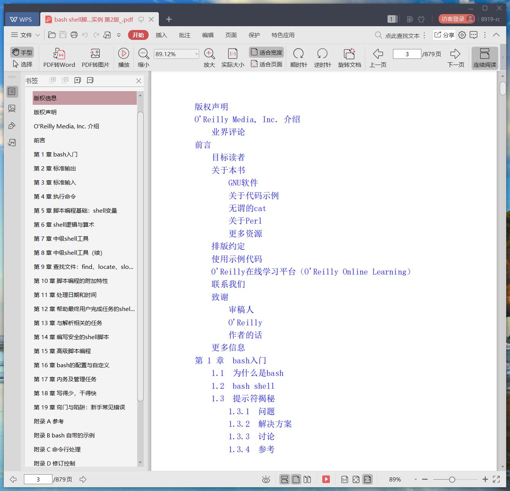Collapse all bookmarks icon
This screenshot has height=491, width=510.
pos(65,80)
